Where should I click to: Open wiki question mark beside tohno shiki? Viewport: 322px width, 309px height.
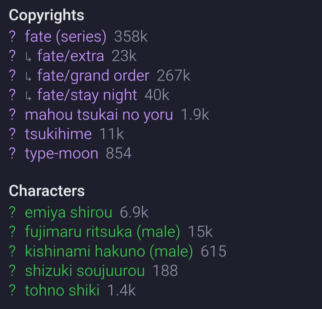[12, 291]
